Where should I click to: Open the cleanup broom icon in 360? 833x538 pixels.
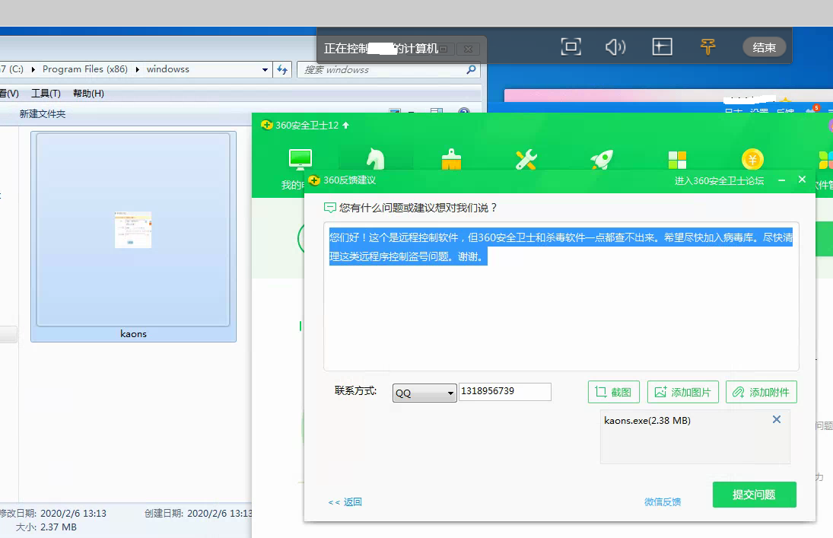coord(451,159)
